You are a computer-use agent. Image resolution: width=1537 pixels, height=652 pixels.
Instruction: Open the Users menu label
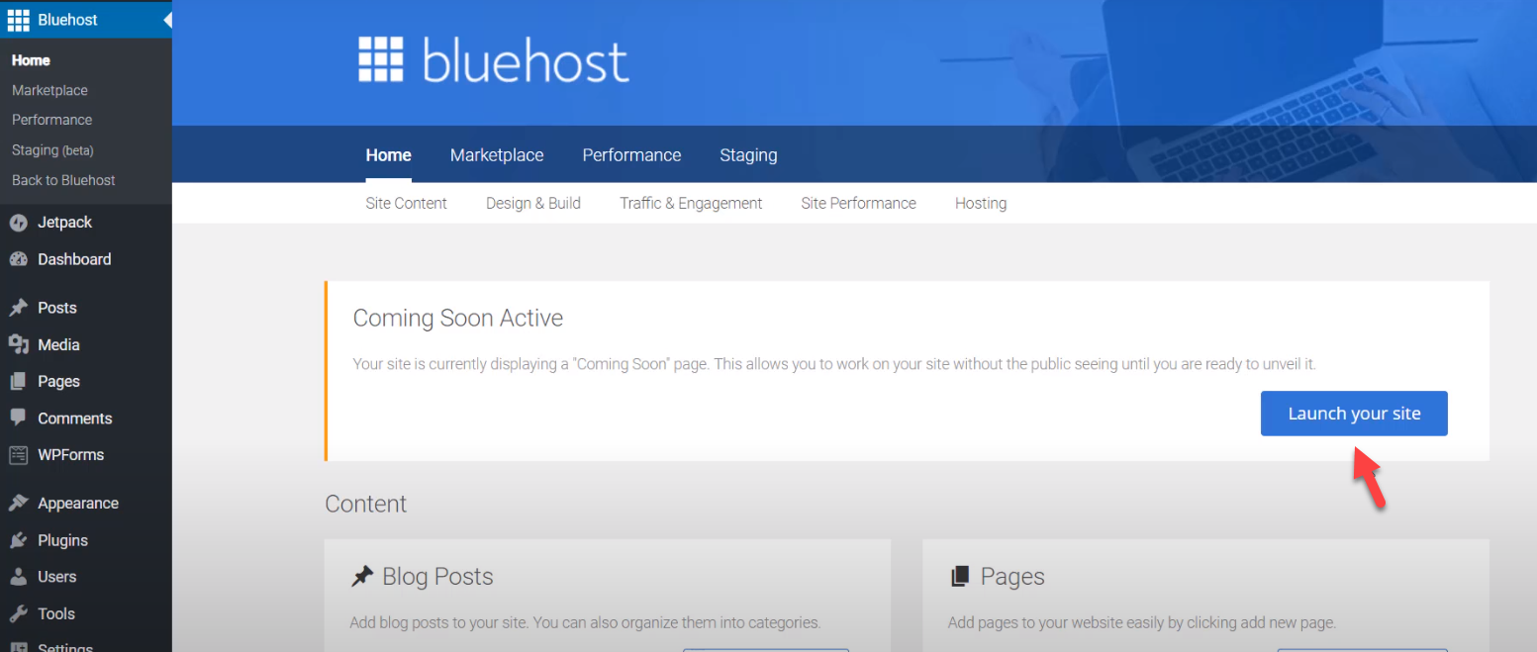coord(56,577)
